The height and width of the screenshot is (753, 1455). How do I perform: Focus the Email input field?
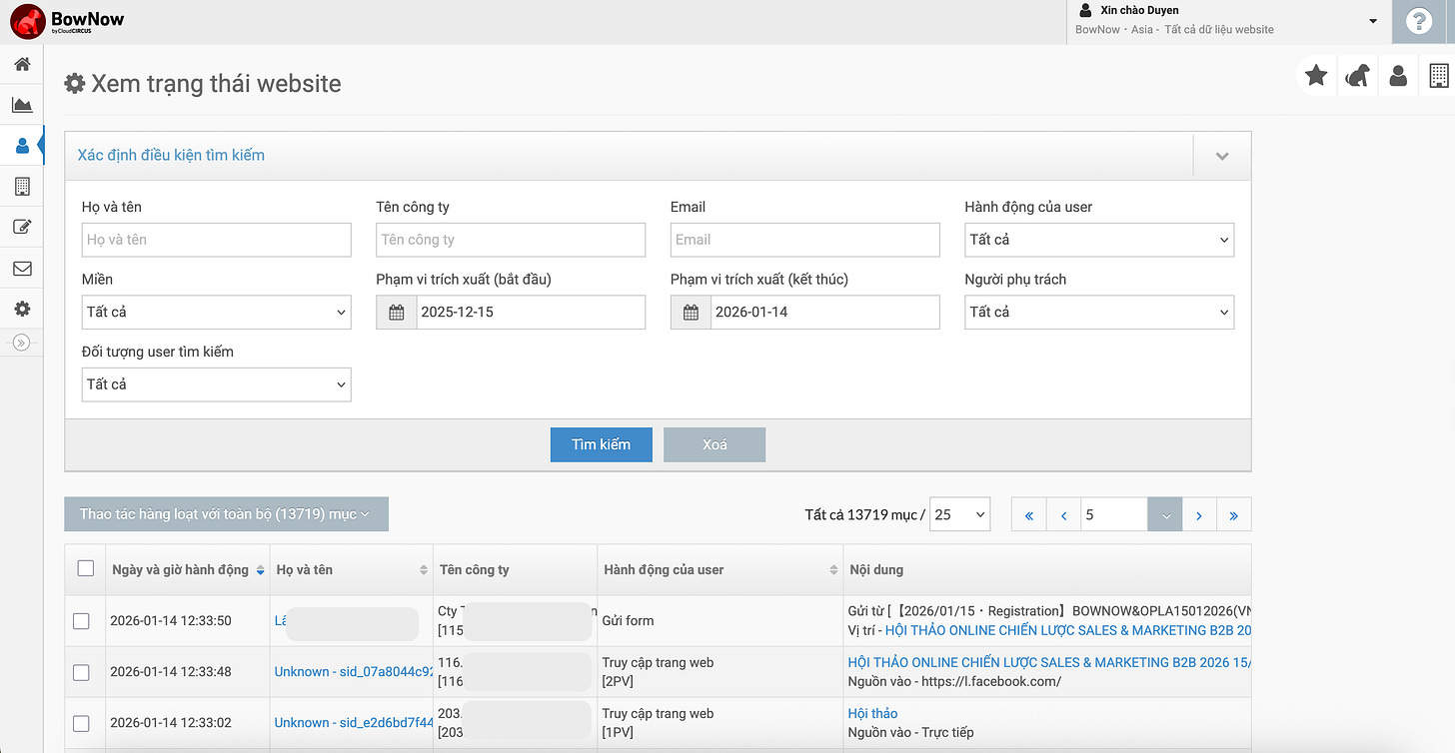pos(805,240)
